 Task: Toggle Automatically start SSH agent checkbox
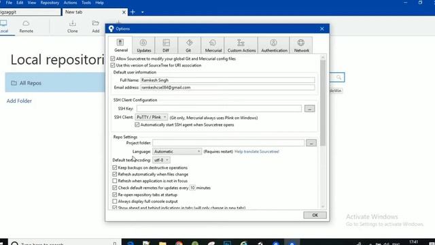pyautogui.click(x=137, y=125)
